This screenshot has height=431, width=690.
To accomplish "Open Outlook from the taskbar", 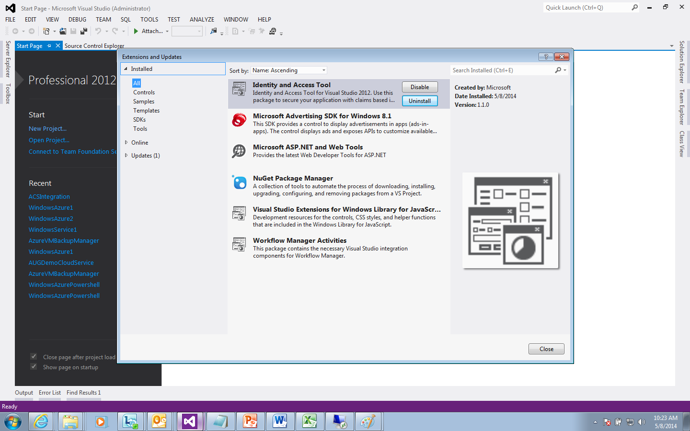I will coord(160,422).
